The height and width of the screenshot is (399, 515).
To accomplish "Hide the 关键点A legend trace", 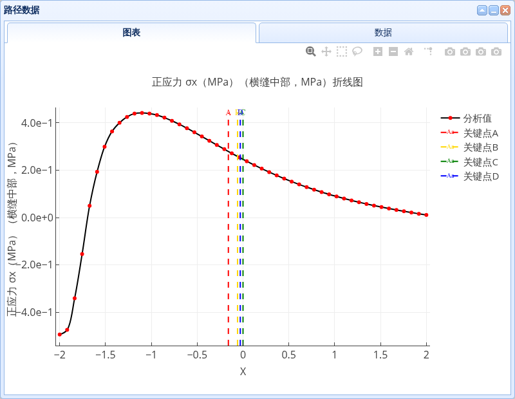I will pos(470,133).
